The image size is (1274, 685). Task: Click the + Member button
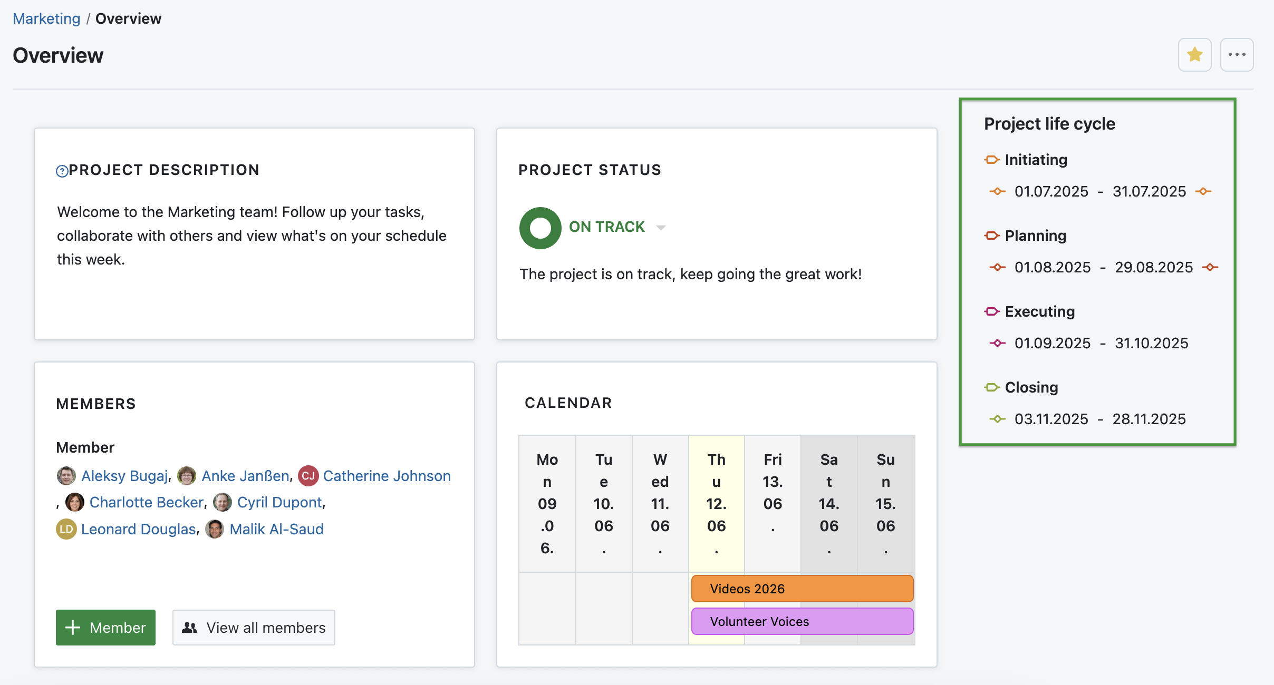[105, 627]
